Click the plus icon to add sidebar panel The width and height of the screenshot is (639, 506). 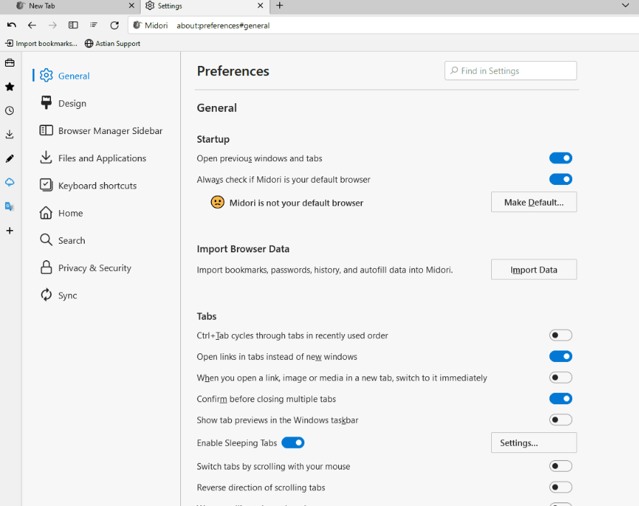point(9,231)
